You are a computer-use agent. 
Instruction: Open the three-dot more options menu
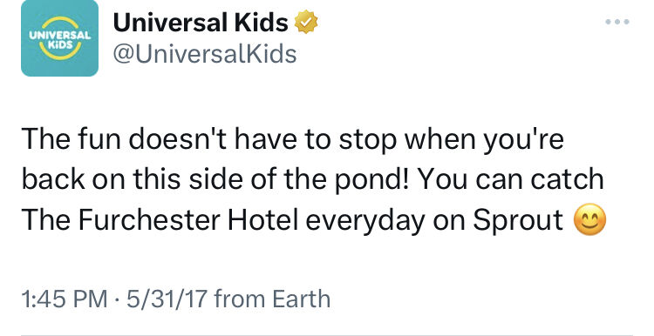click(x=617, y=22)
